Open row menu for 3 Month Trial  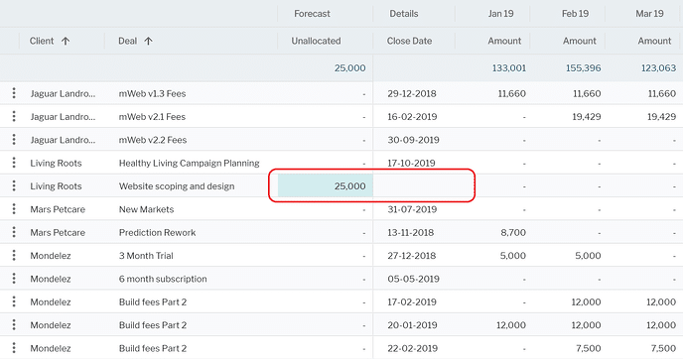pyautogui.click(x=14, y=256)
